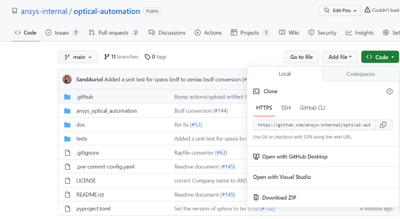View the 11 branches link
This screenshot has width=400, height=219.
pos(121,57)
